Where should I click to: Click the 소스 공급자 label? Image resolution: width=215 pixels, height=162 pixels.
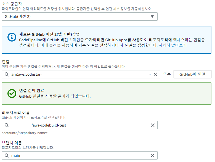click(x=12, y=4)
